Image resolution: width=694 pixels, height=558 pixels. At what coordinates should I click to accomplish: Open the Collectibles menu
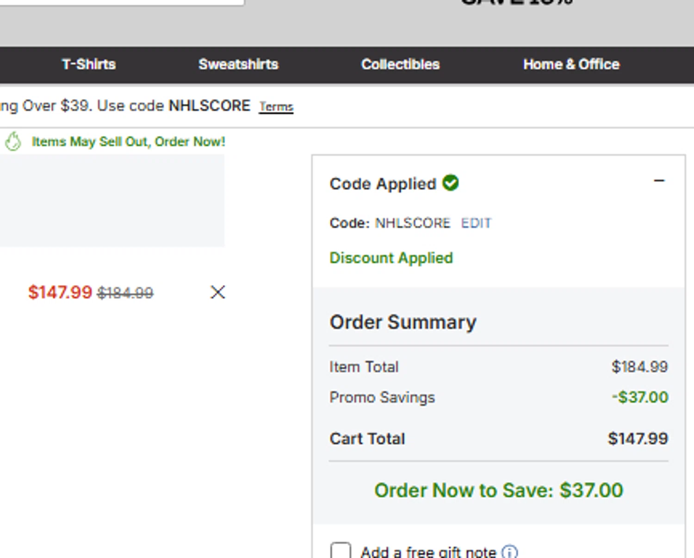tap(400, 64)
